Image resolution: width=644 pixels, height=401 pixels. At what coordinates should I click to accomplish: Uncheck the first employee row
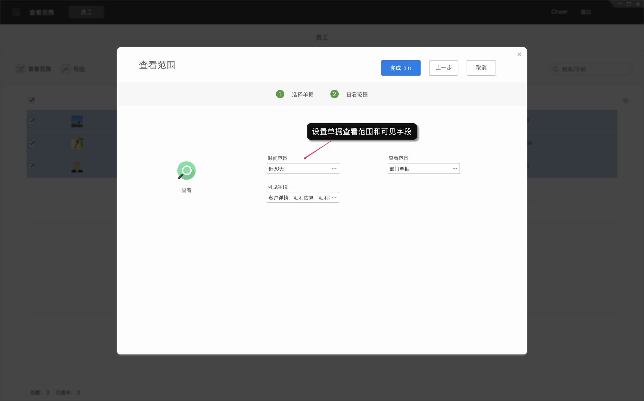(x=32, y=121)
